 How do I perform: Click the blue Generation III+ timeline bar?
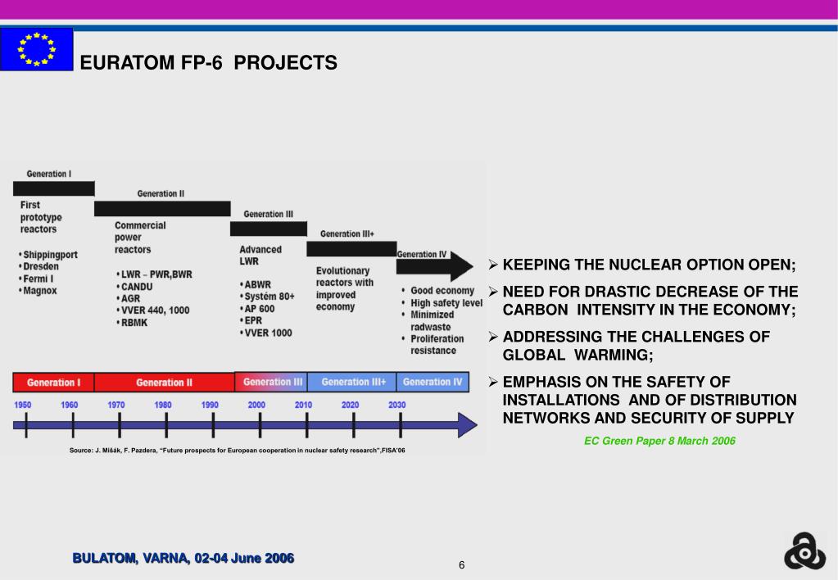pos(352,382)
